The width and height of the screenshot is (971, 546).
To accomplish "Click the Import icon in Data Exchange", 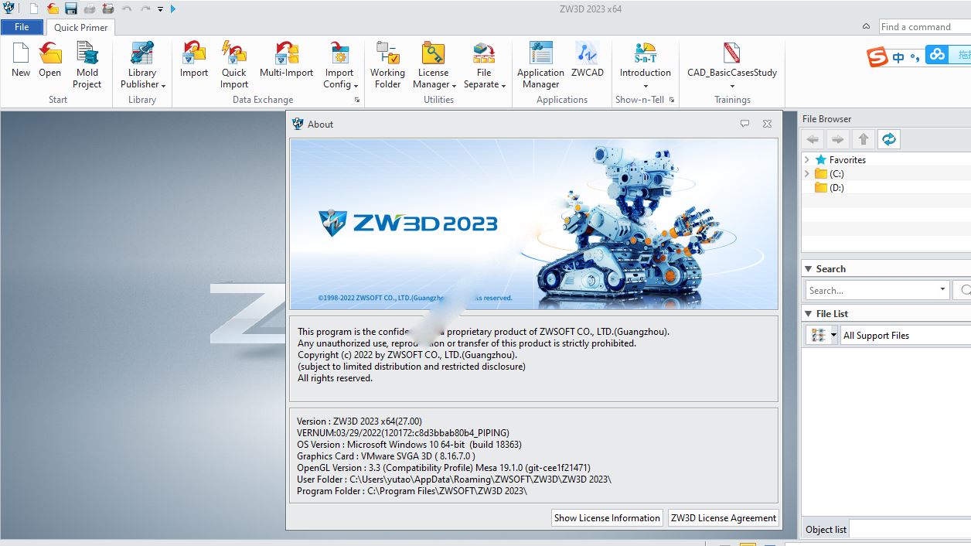I will click(x=194, y=60).
